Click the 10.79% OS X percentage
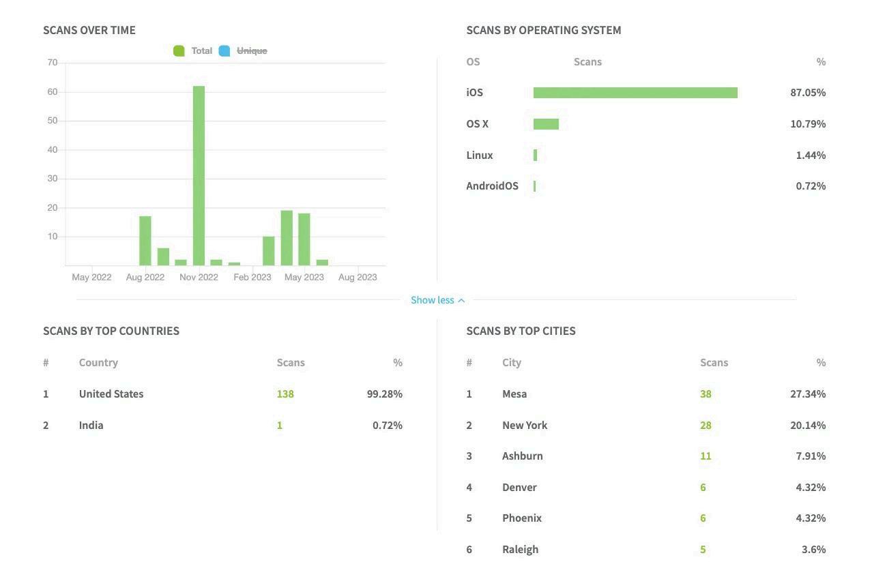Viewport: 872px width, 579px height. [x=808, y=124]
